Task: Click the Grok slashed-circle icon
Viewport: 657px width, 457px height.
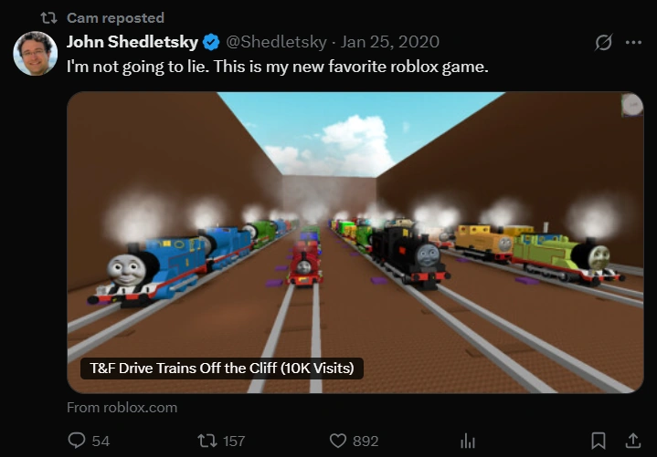Action: coord(603,42)
